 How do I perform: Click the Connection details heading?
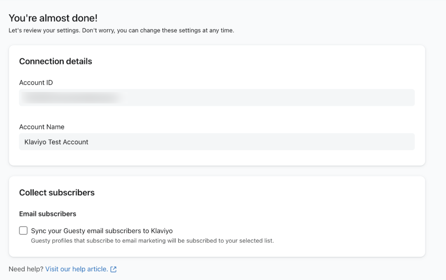click(x=56, y=62)
